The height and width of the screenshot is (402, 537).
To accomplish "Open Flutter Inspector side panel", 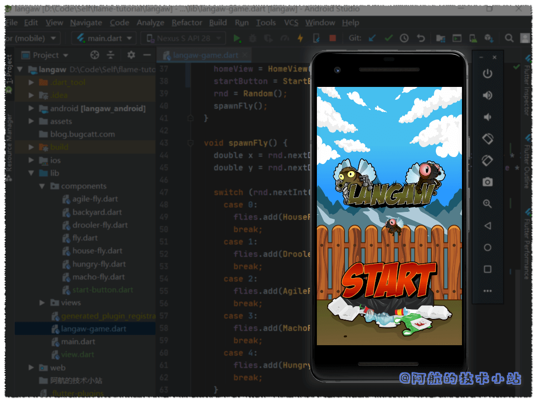I will pos(527,91).
